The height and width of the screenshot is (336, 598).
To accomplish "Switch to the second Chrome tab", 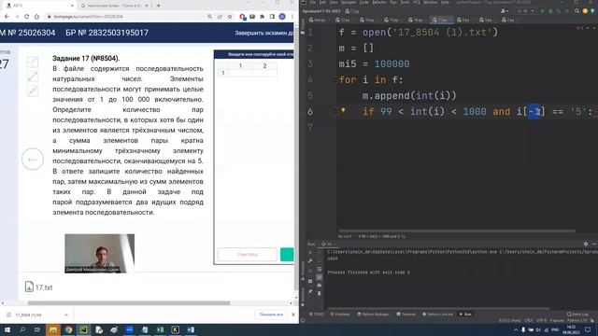I will coord(114,6).
